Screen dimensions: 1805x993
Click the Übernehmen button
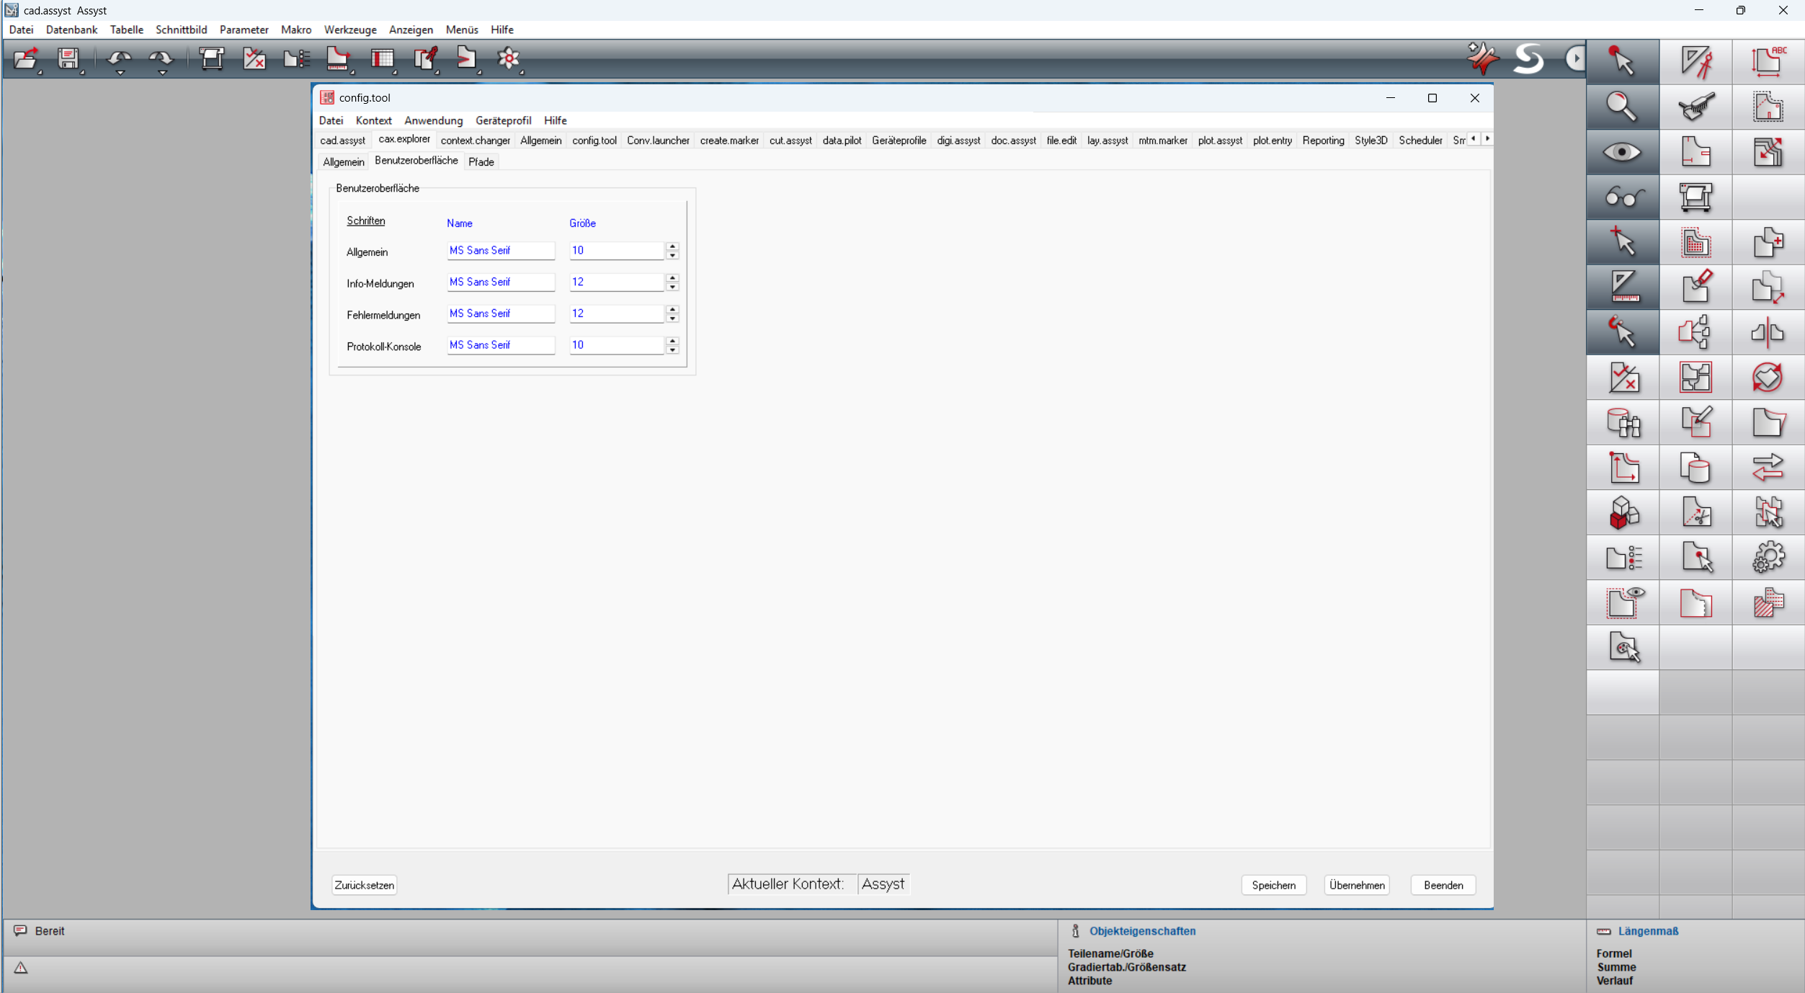[1357, 885]
